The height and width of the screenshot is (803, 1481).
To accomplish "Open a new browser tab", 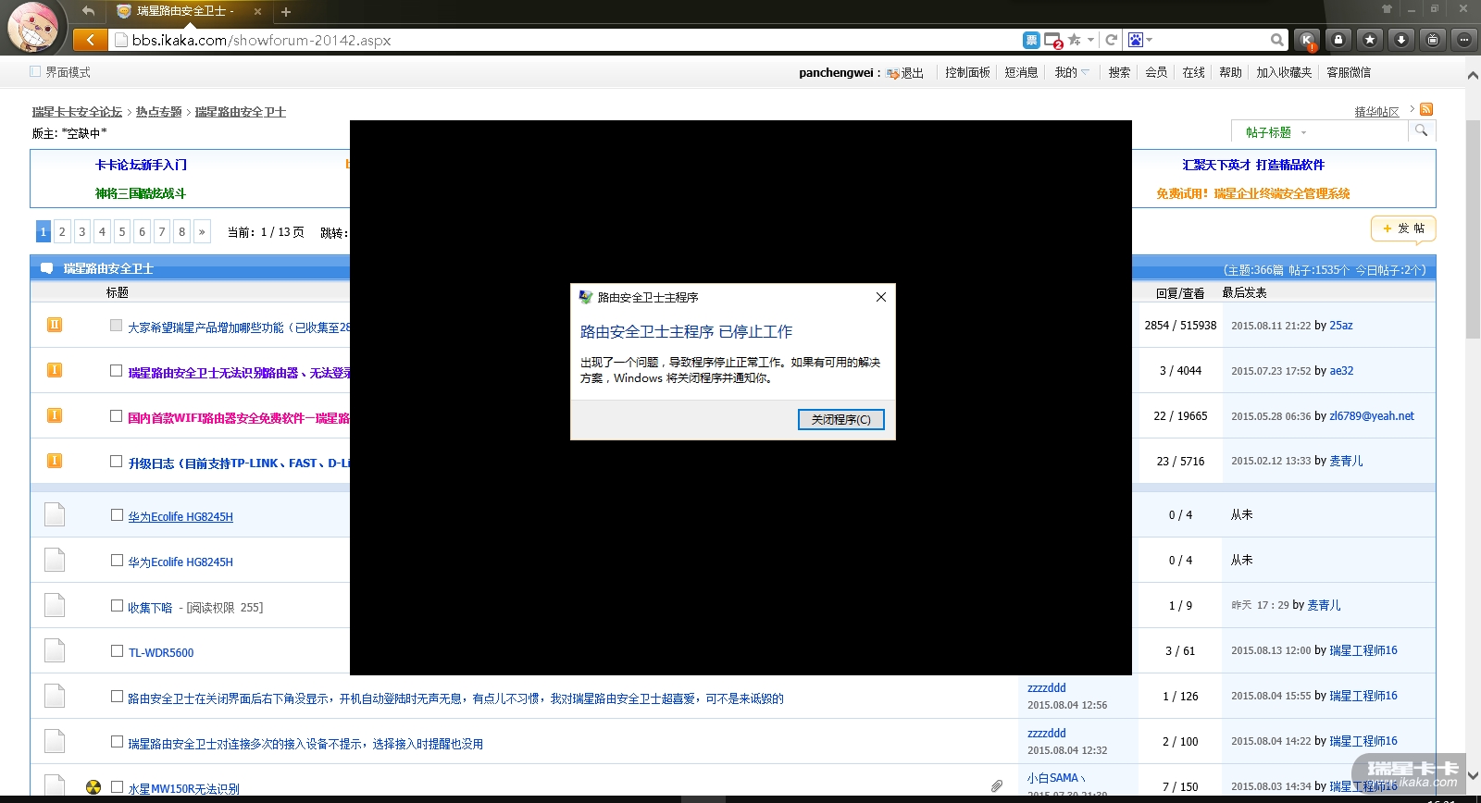I will click(286, 12).
